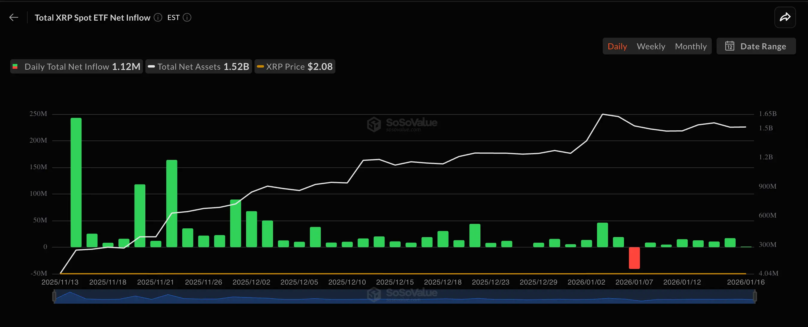
Task: Click the left handle of the timeline range selector
Action: (x=54, y=296)
